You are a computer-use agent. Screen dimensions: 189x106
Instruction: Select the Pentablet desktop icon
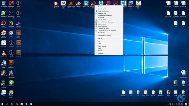[4, 44]
